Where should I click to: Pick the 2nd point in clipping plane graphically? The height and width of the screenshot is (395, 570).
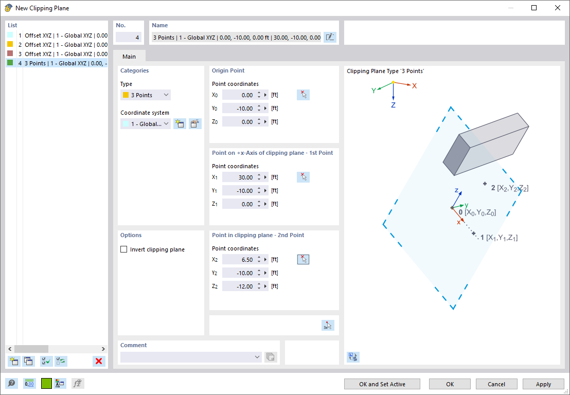pos(303,259)
